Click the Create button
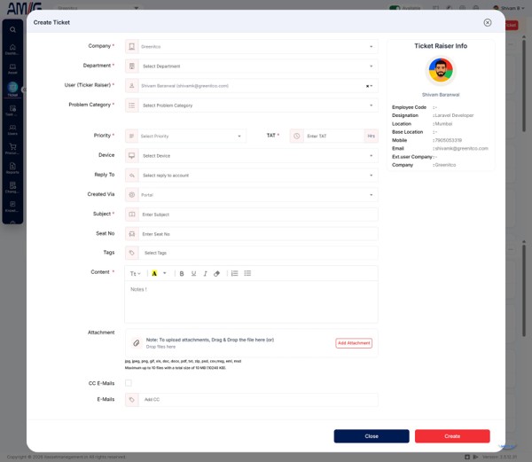This screenshot has height=462, width=532. coord(452,436)
